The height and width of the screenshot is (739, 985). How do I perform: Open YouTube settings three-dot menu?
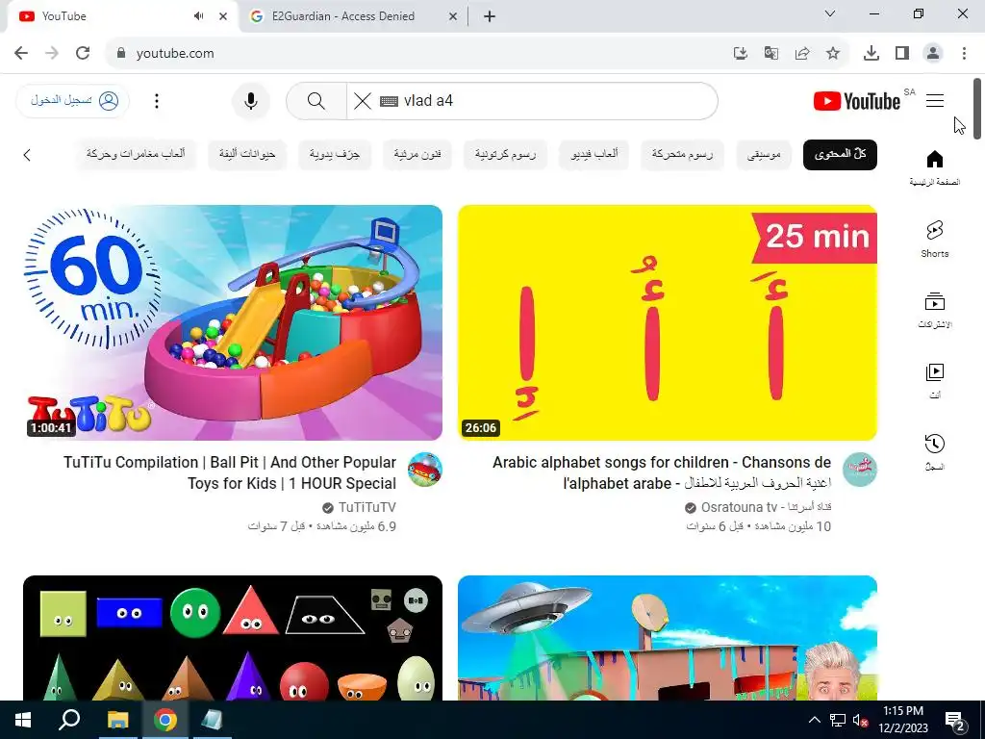157,100
